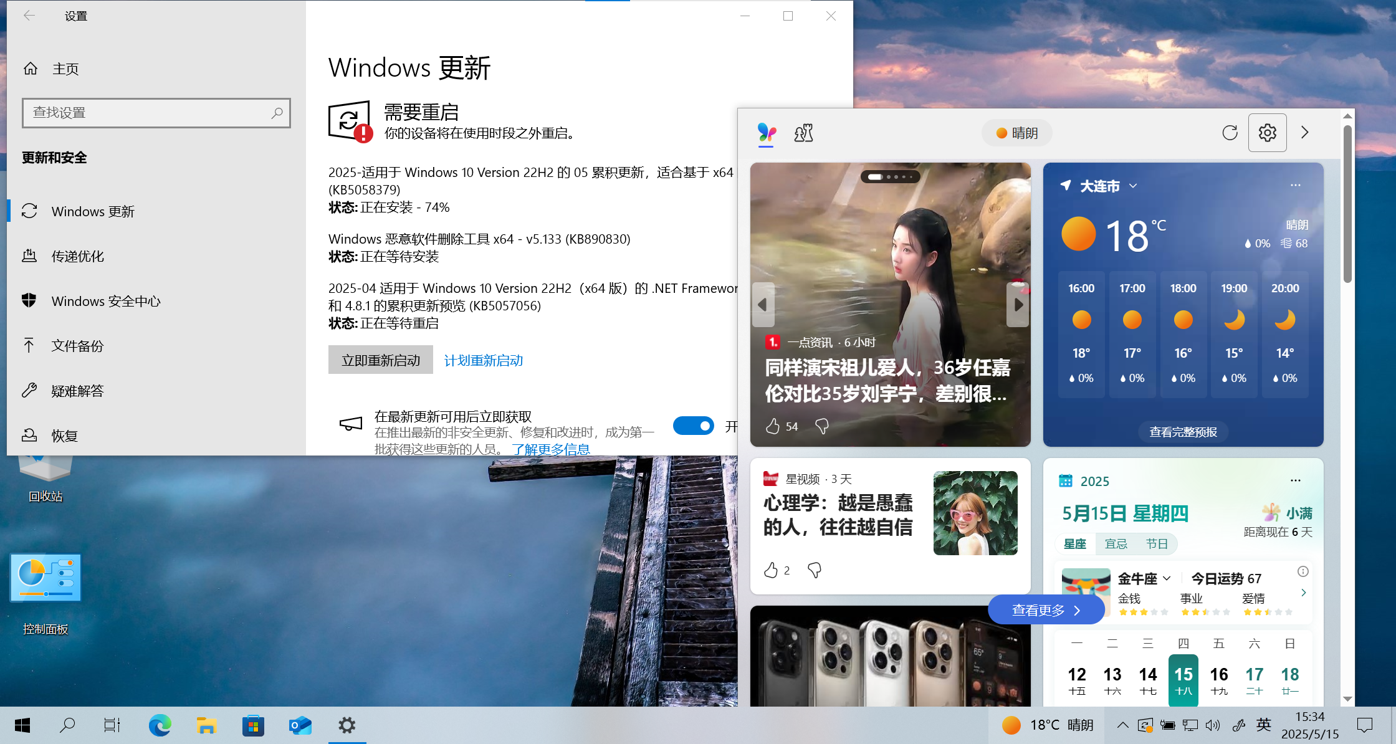Screen dimensions: 1396x744
Task: Click the 立即重新启动 button
Action: pyautogui.click(x=380, y=360)
